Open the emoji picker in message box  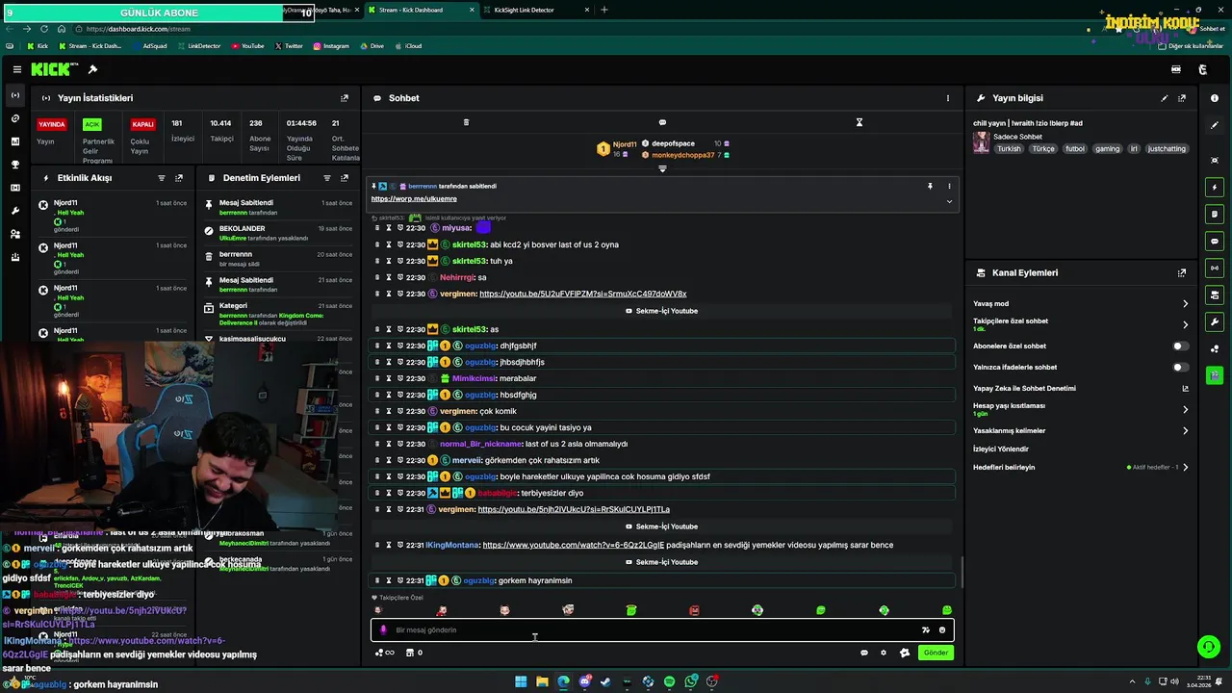[942, 630]
